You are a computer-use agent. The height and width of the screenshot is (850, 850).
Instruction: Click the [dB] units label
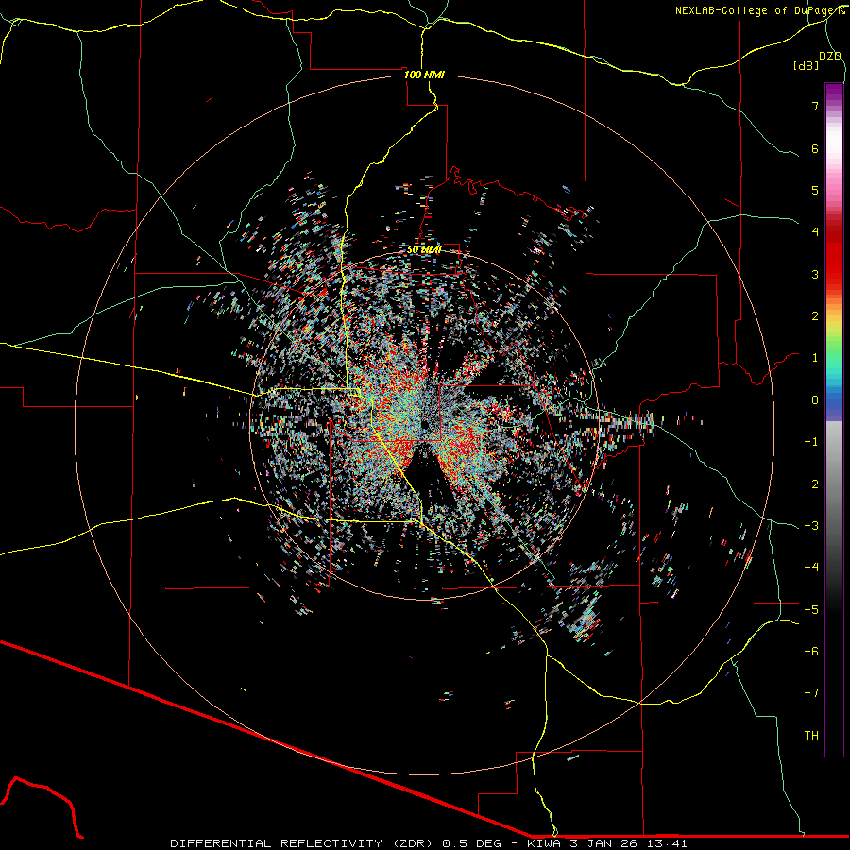(x=807, y=65)
